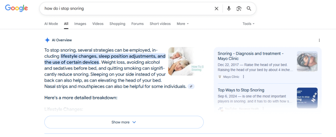Expand the More search filters dropdown
Image resolution: width=336 pixels, height=137 pixels.
point(182,24)
